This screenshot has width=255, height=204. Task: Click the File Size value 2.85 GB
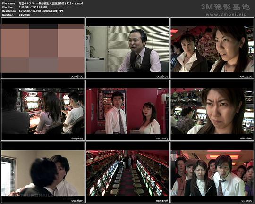(24, 7)
